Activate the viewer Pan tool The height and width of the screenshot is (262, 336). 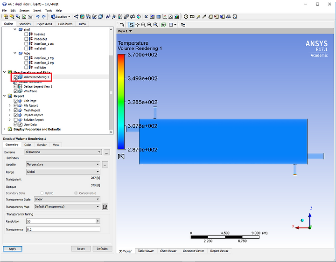coord(137,25)
